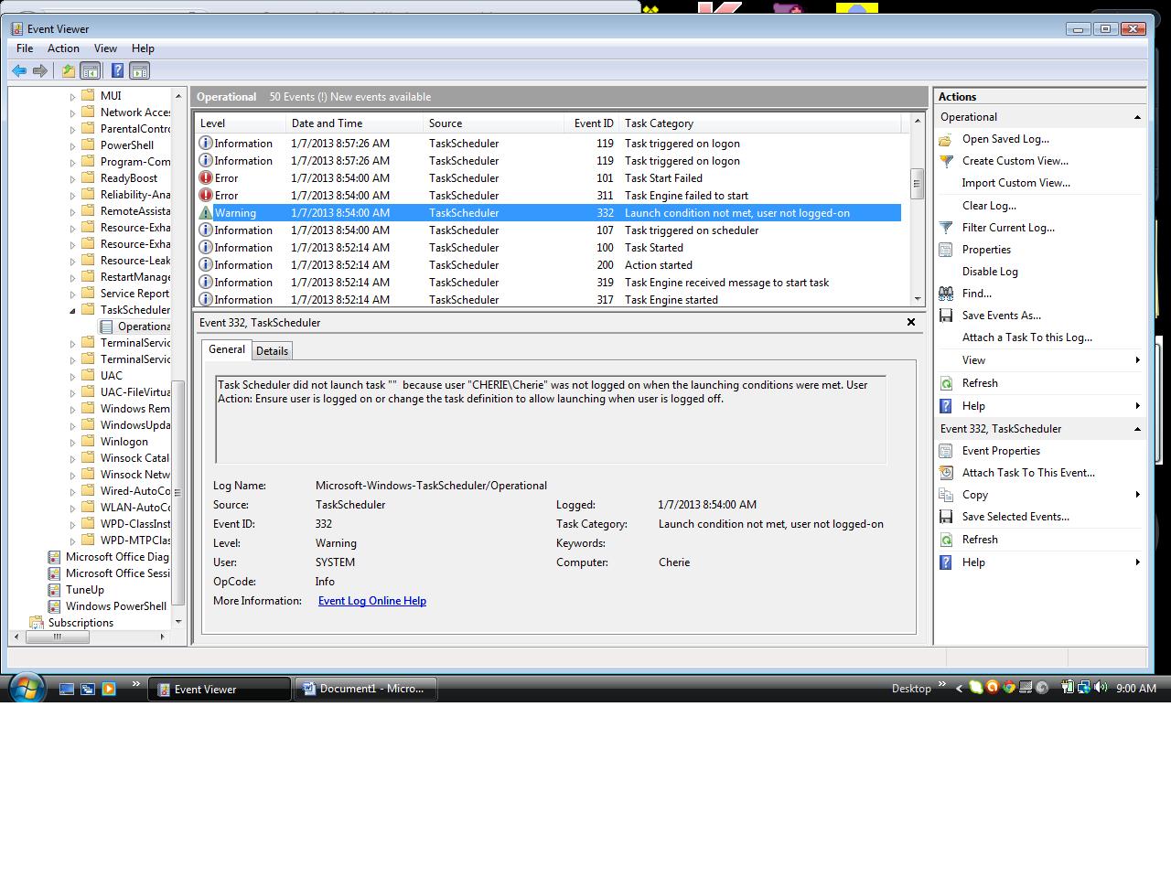The width and height of the screenshot is (1171, 878).
Task: Expand the PowerShell folder node
Action: 73,145
